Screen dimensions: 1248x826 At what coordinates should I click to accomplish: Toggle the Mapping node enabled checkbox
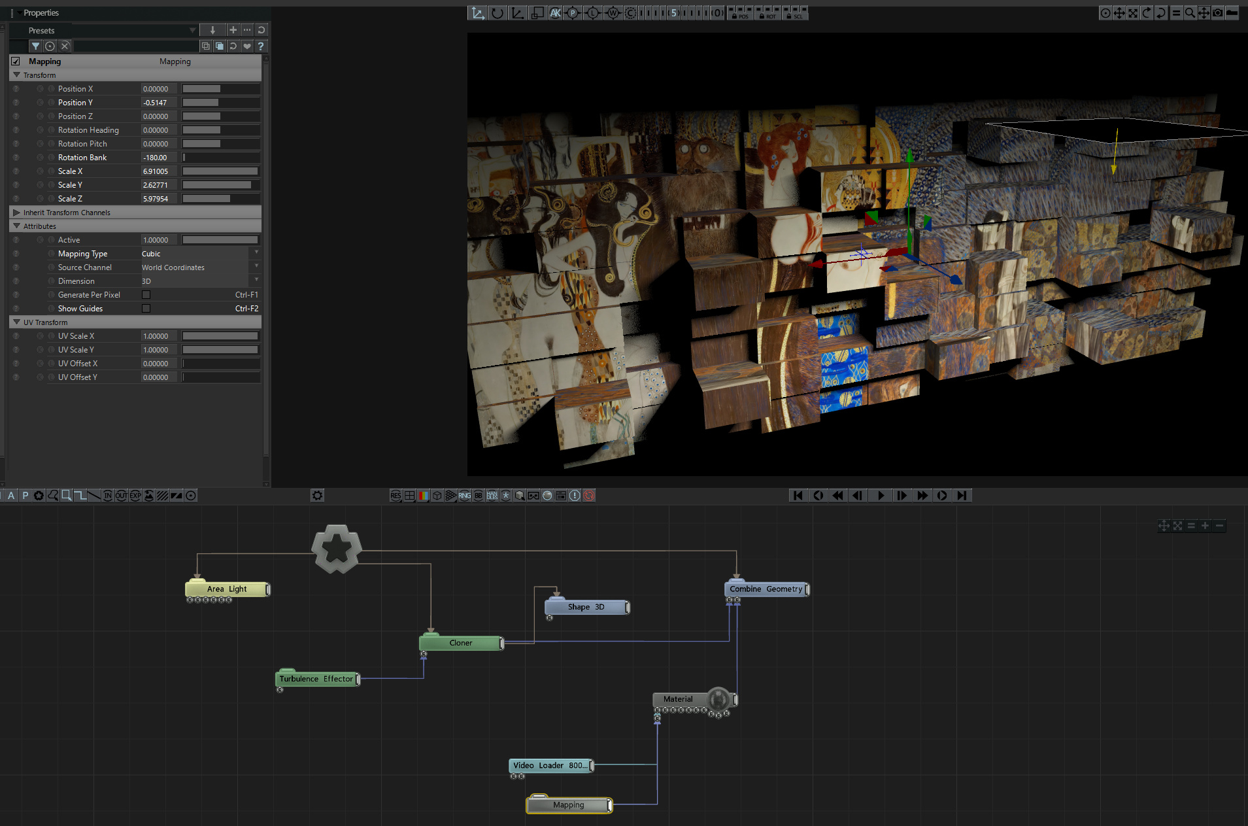click(16, 61)
